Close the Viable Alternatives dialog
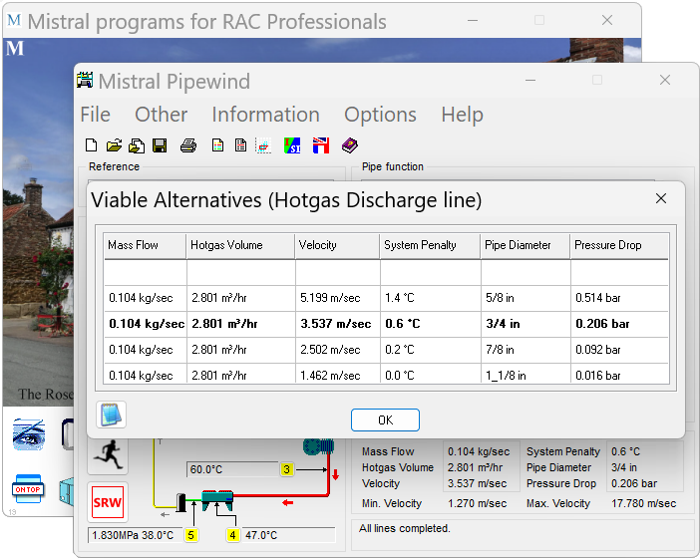 (x=661, y=198)
